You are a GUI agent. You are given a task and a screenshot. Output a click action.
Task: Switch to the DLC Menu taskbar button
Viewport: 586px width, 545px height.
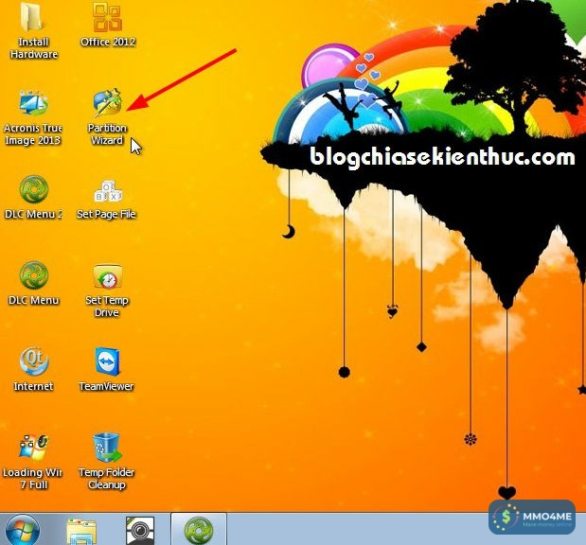point(199,530)
